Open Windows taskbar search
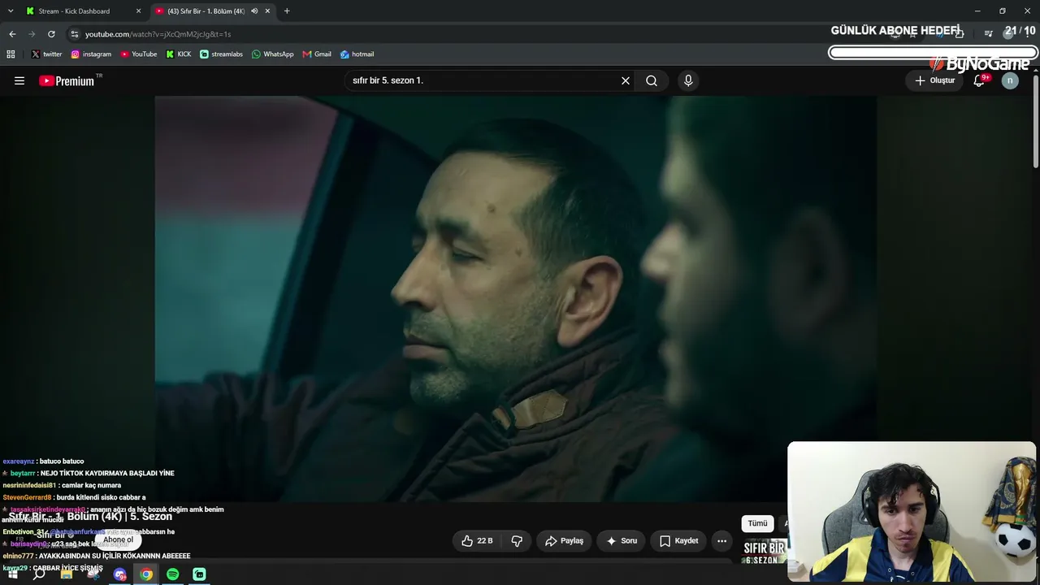The image size is (1040, 585). [39, 574]
